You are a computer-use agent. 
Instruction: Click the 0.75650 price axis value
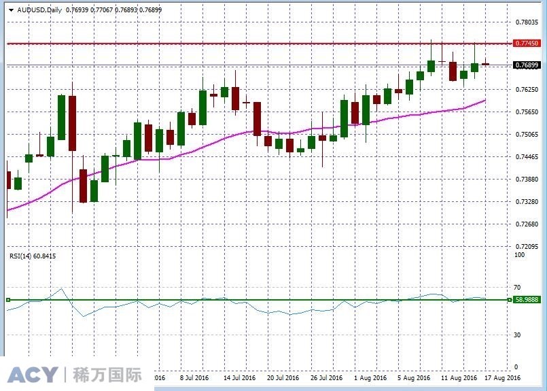[527, 112]
